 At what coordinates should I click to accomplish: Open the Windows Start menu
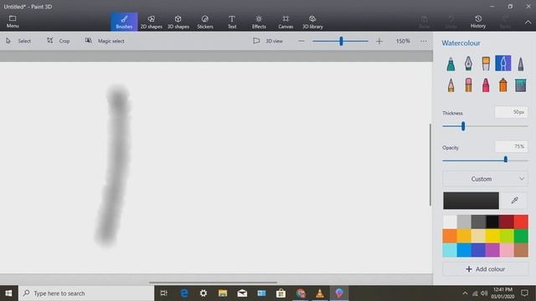pyautogui.click(x=8, y=293)
